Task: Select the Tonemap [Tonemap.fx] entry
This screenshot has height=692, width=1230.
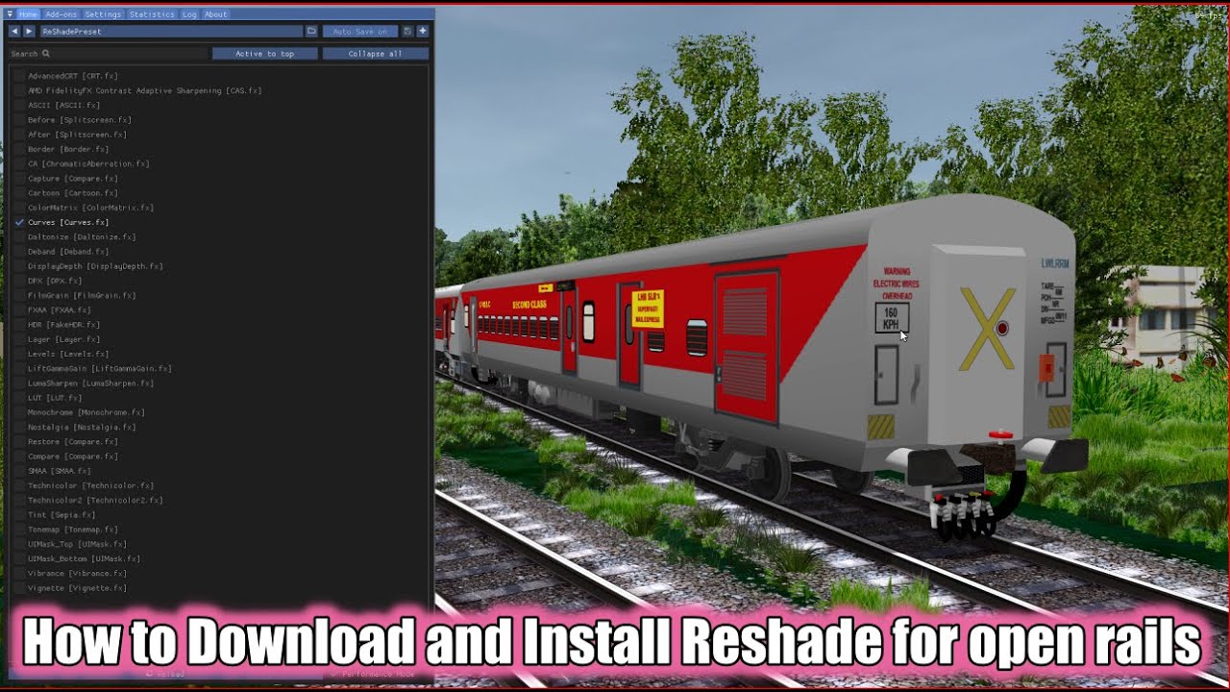Action: pyautogui.click(x=73, y=530)
